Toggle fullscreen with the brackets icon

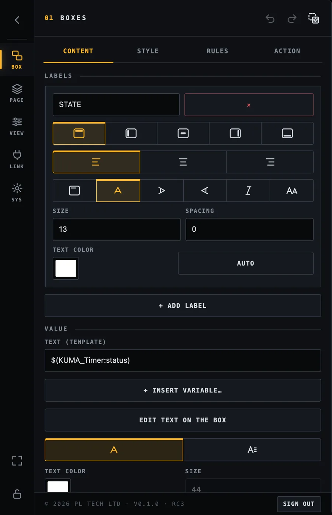17,460
